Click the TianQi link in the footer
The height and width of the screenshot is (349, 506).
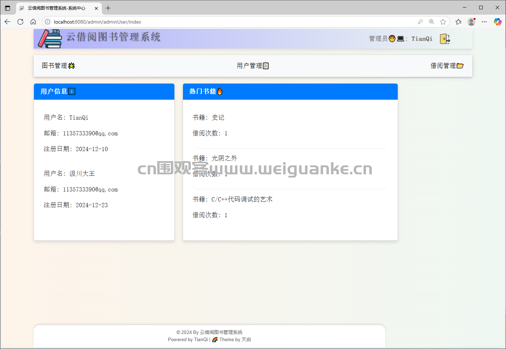[x=200, y=339]
